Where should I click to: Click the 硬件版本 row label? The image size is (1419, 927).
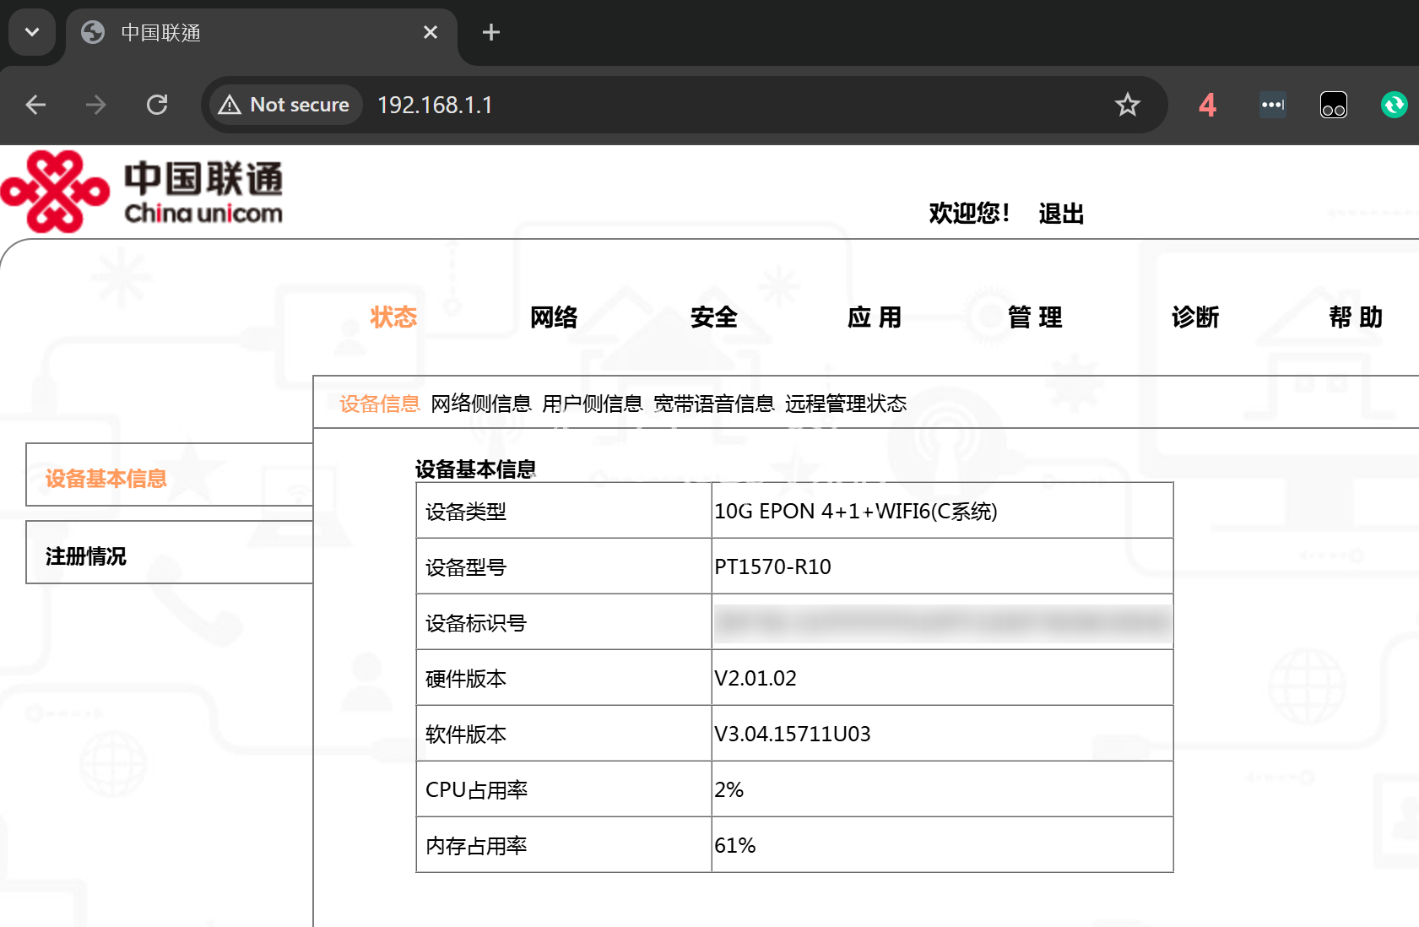click(466, 679)
